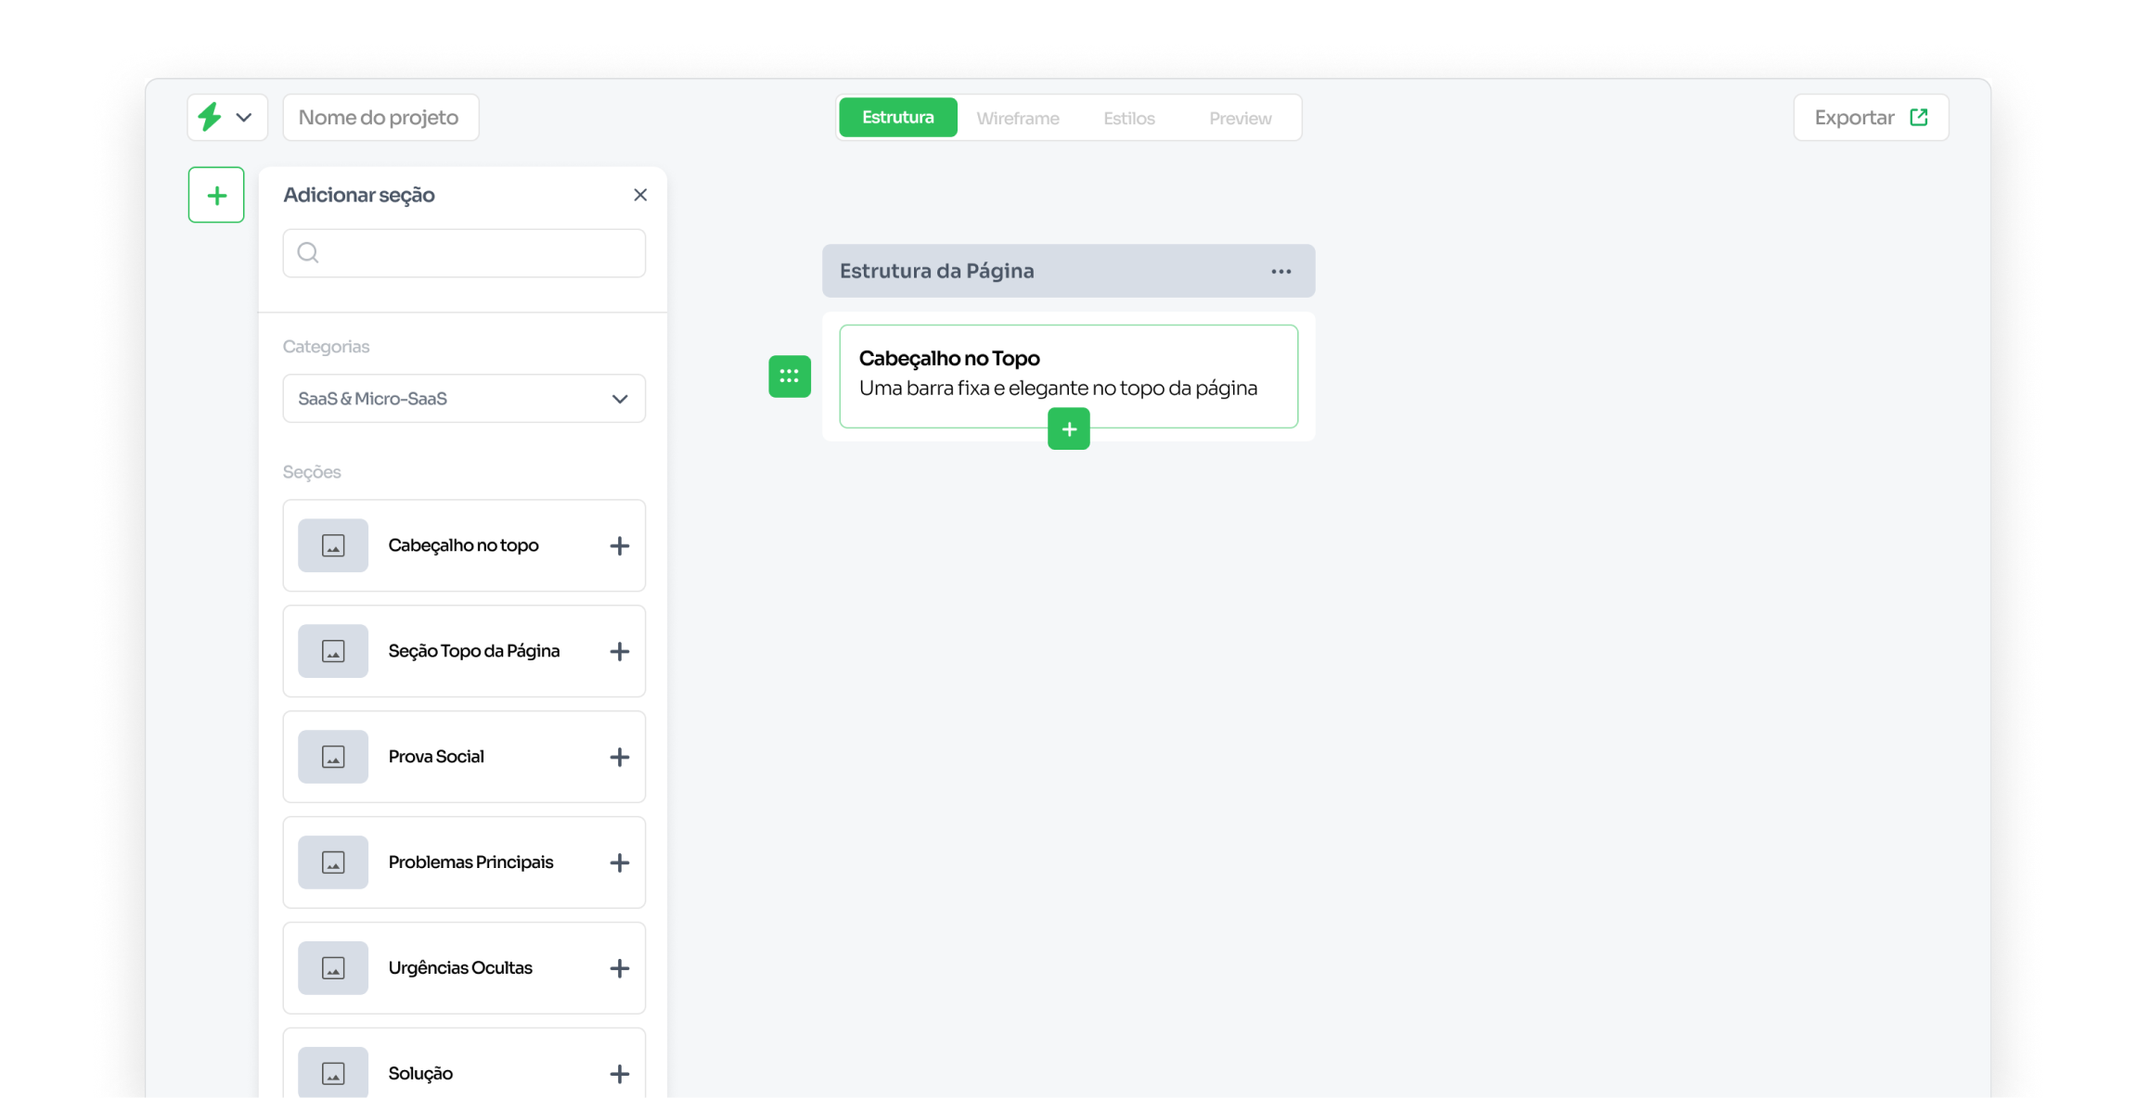This screenshot has height=1098, width=2137.
Task: Expand the SaaS & Micro-SaaS categories dropdown
Action: click(464, 399)
